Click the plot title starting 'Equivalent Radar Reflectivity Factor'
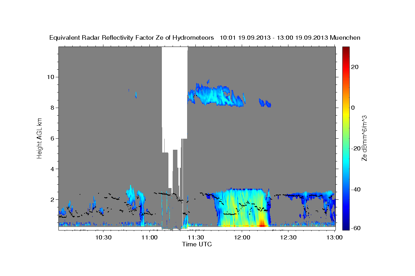The height and width of the screenshot is (276, 415). (205, 38)
